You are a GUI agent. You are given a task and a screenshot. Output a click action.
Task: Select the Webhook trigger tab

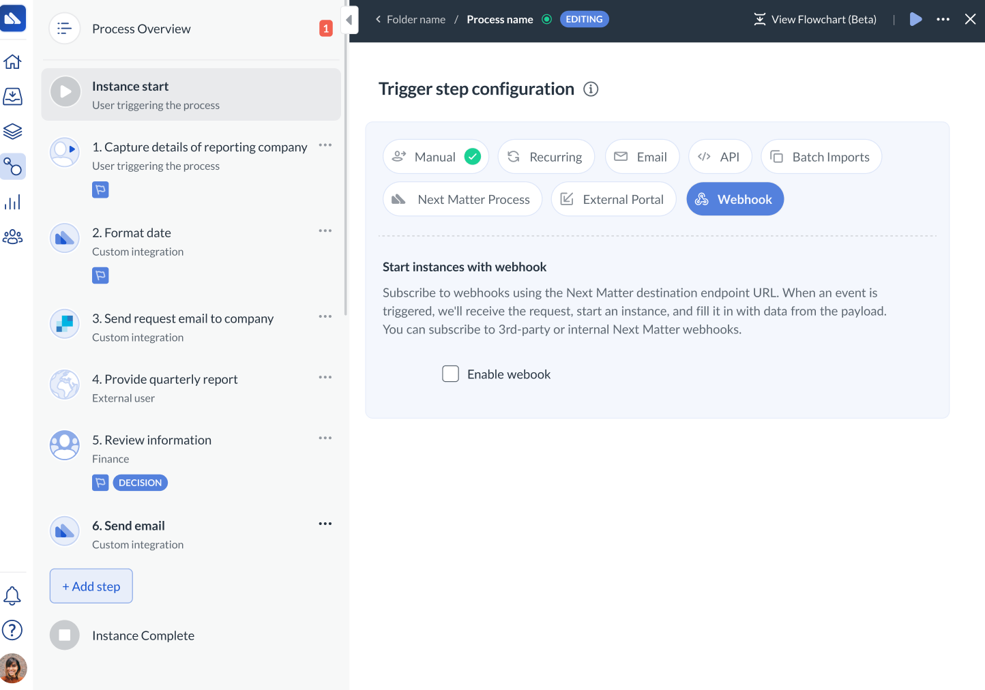click(735, 199)
